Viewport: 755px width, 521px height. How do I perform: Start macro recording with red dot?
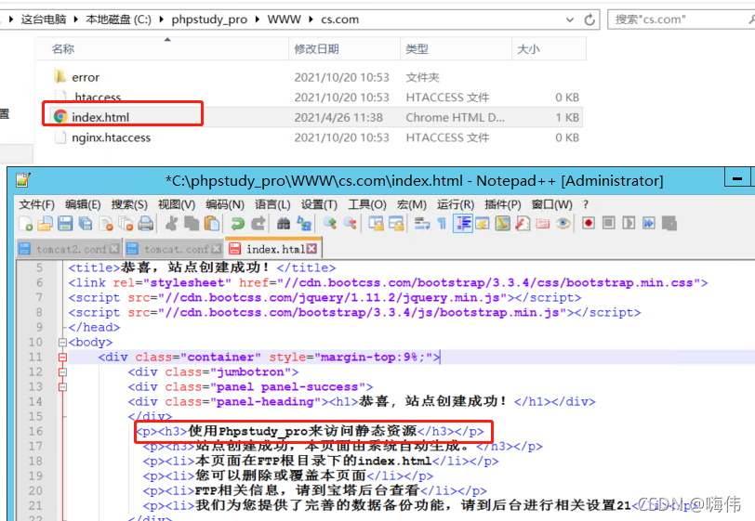point(589,223)
